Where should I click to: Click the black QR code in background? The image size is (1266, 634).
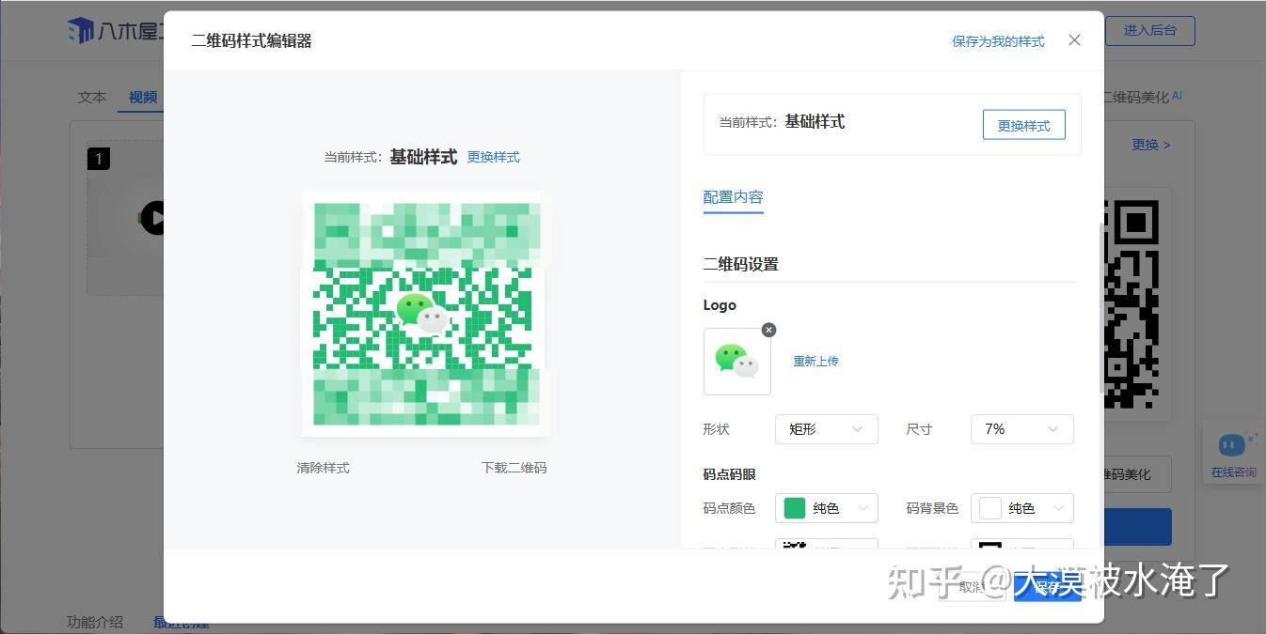(1130, 303)
